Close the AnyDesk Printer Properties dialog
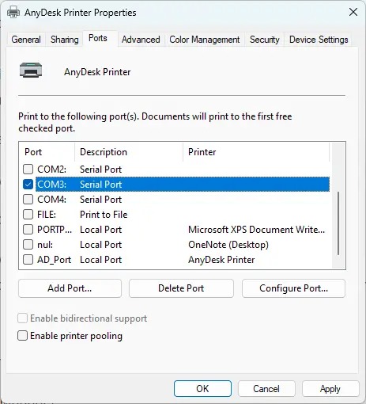The width and height of the screenshot is (366, 404). (353, 12)
